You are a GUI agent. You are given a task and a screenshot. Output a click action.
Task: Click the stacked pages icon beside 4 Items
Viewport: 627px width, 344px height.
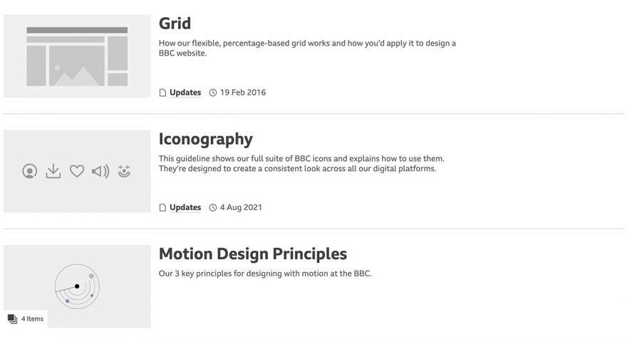12,319
